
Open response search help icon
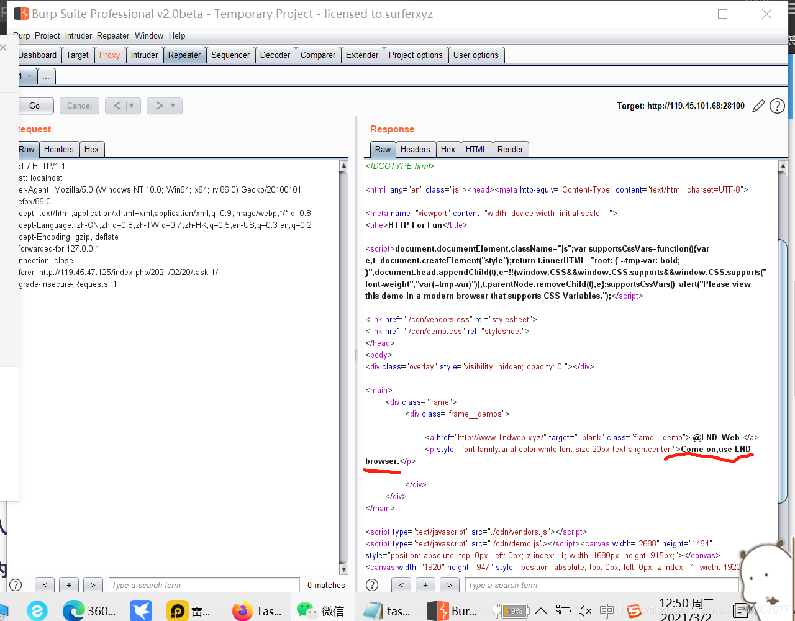click(x=372, y=585)
